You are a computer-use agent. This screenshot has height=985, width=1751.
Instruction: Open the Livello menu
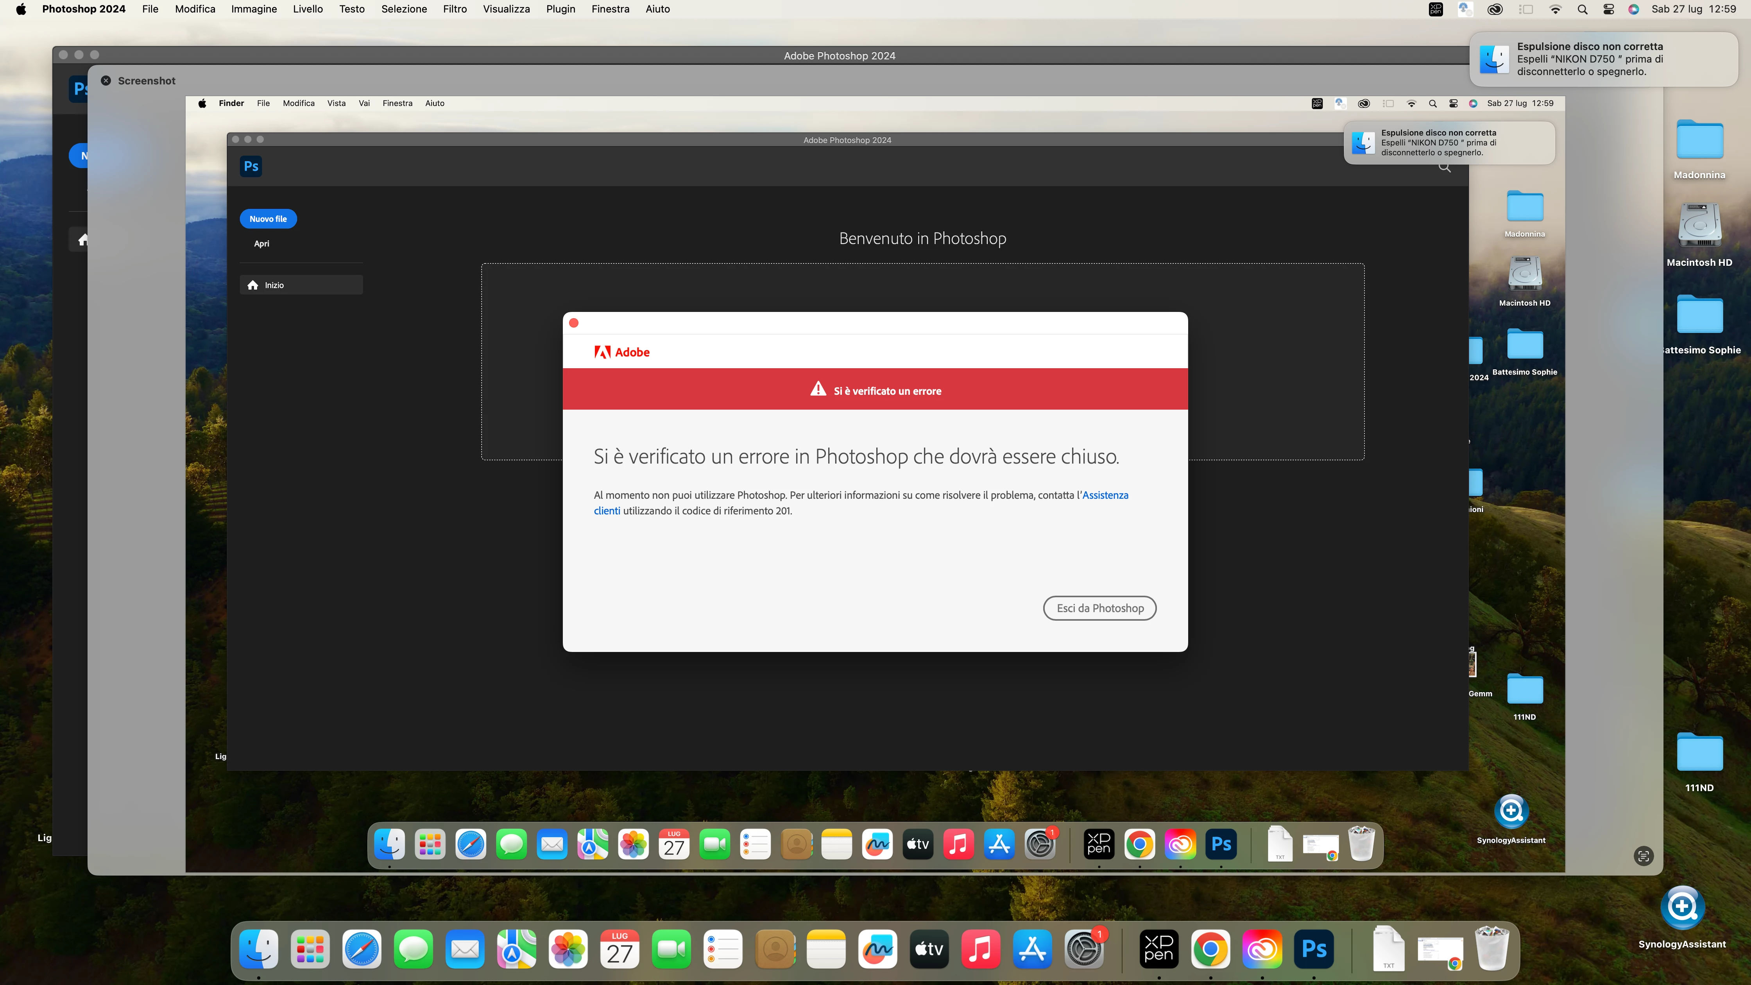pos(307,9)
